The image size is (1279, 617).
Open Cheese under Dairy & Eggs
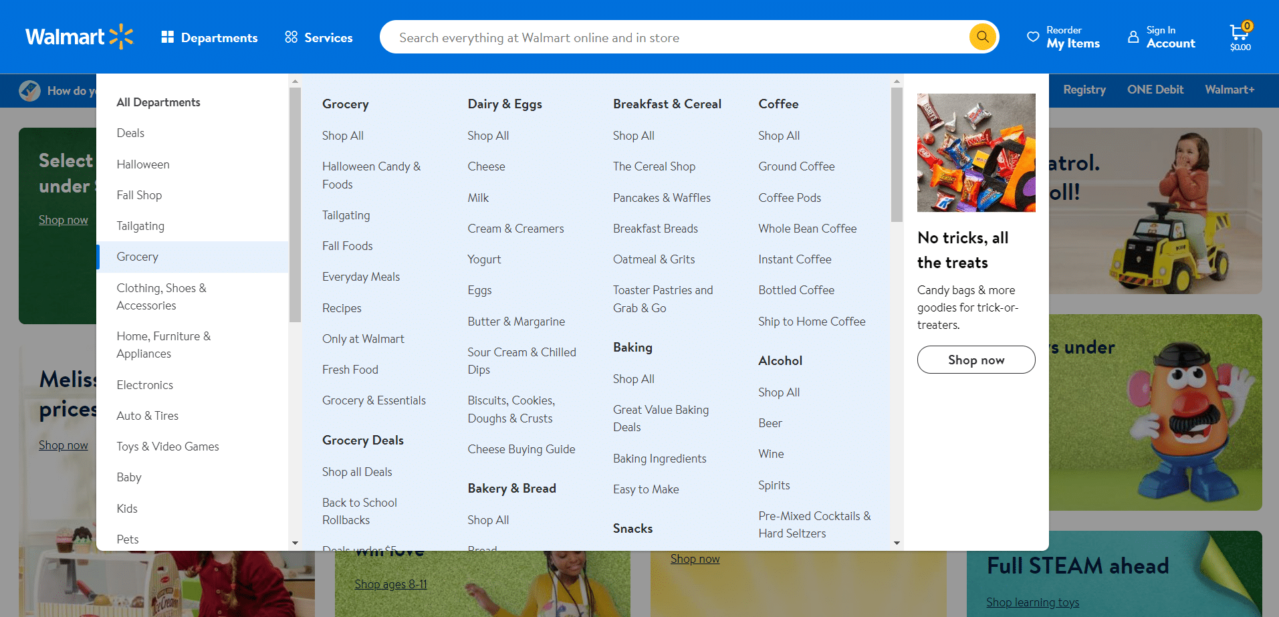pos(486,166)
